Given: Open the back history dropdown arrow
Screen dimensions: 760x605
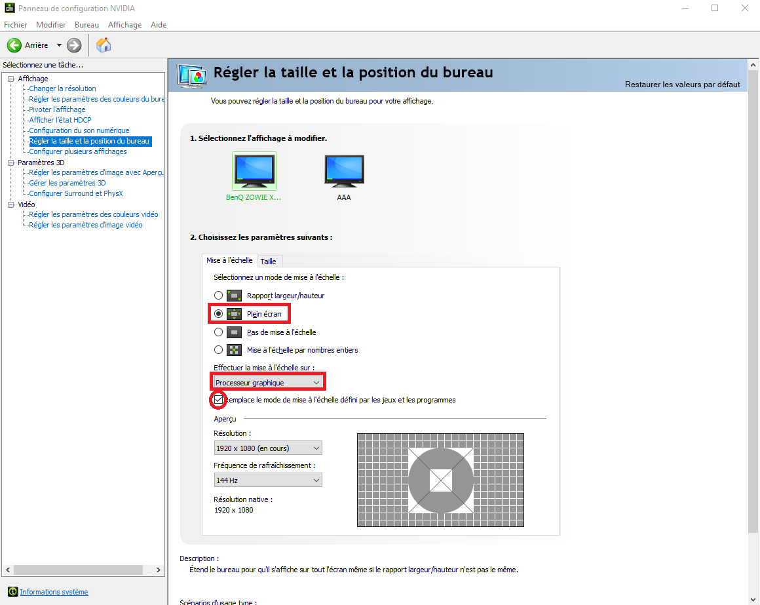Looking at the screenshot, I should (x=59, y=45).
